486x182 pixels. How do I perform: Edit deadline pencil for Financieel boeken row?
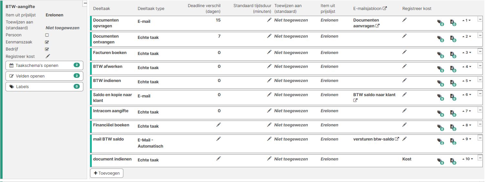click(x=219, y=125)
